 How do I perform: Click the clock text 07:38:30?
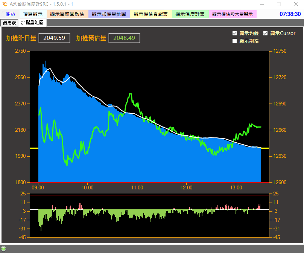click(290, 14)
